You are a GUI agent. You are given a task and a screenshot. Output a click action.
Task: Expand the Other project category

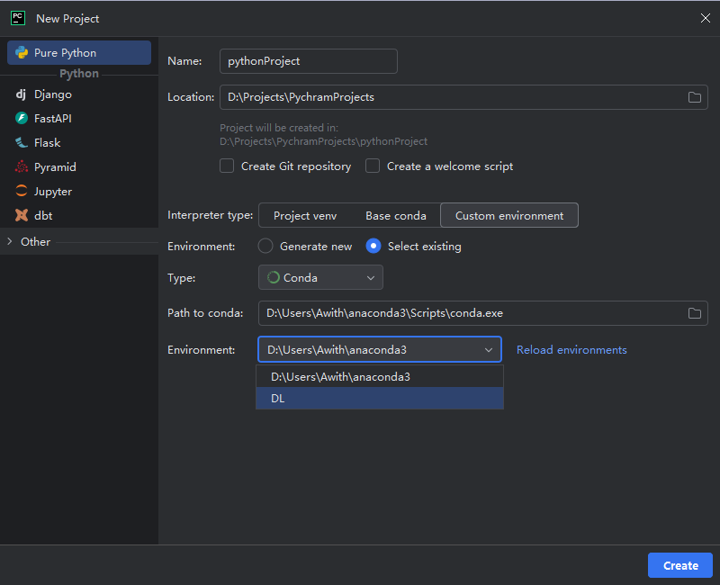10,241
